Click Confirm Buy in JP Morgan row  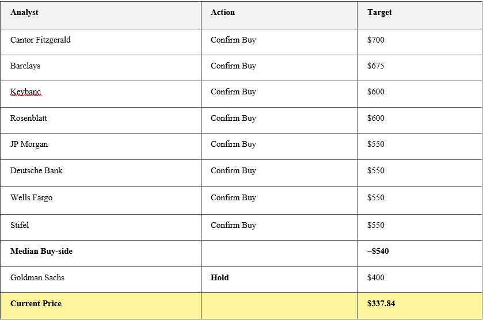(234, 144)
